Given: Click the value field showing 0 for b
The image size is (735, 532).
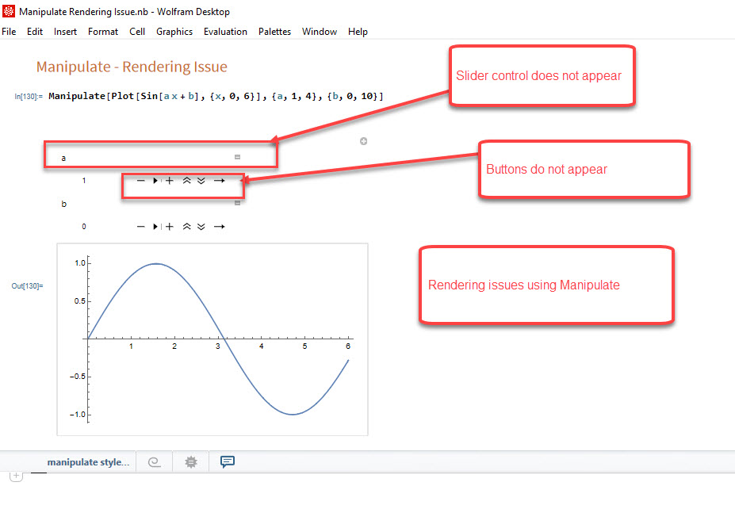Looking at the screenshot, I should click(x=84, y=227).
